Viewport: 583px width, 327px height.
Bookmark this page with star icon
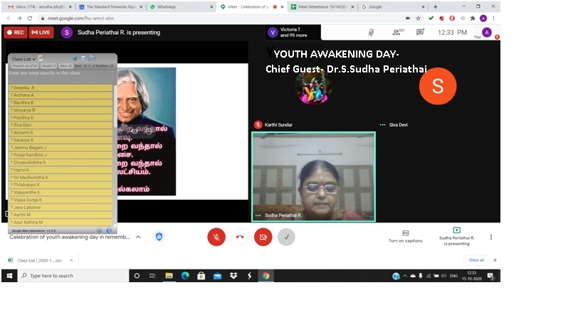pos(419,18)
